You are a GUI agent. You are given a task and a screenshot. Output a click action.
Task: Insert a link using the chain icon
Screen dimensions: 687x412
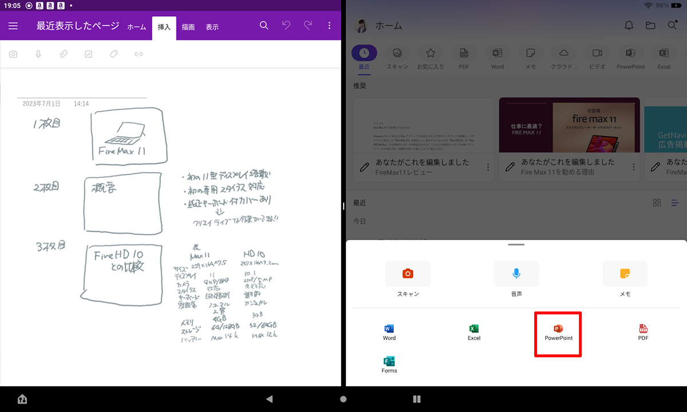[139, 54]
